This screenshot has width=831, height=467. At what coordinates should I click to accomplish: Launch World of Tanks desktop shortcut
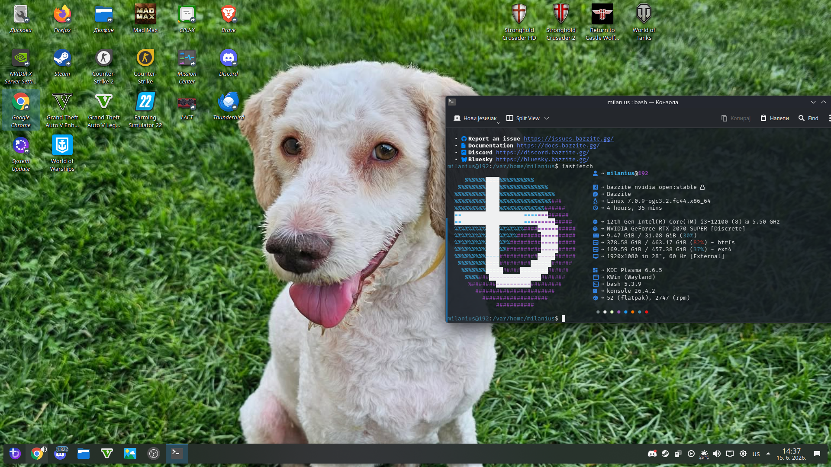click(x=644, y=22)
